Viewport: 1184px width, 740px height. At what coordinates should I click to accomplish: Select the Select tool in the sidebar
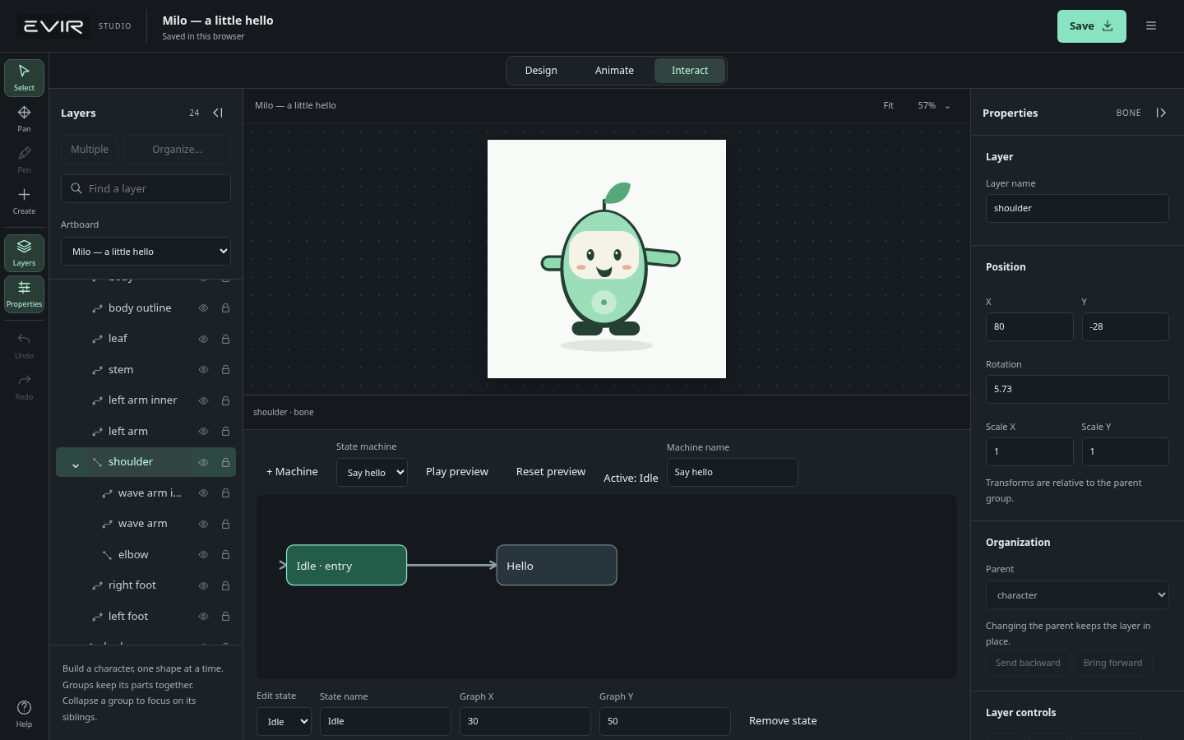point(24,78)
